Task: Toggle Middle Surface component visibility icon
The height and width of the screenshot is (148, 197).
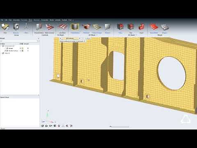Action: coord(5,51)
